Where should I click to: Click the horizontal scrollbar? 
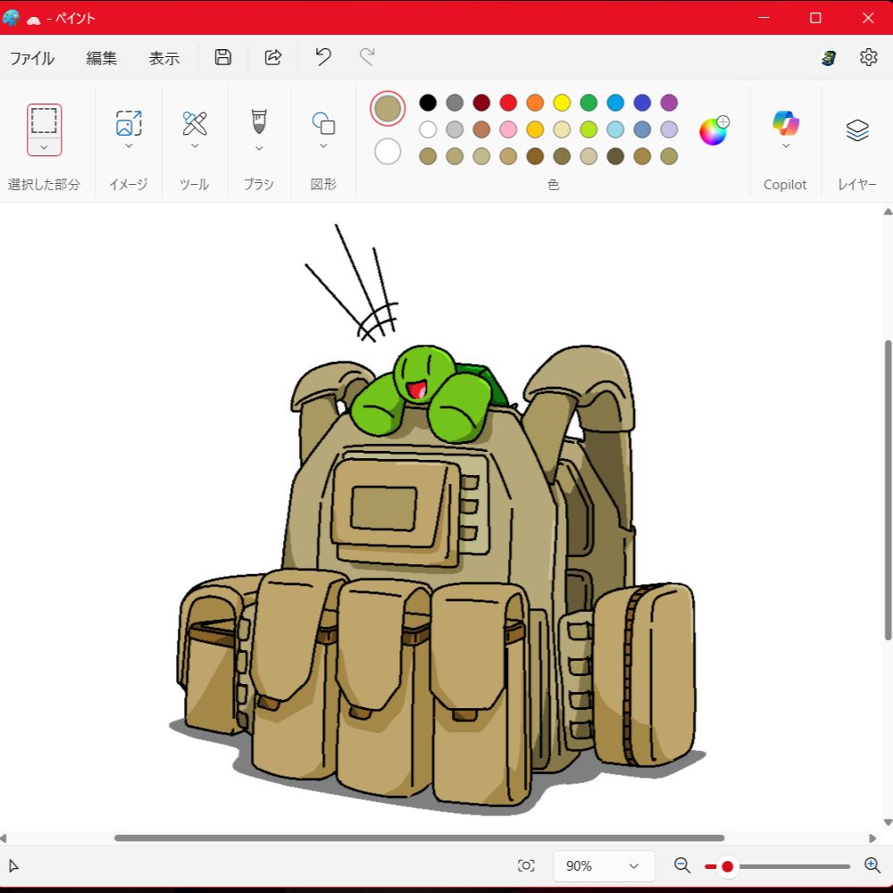pos(419,838)
